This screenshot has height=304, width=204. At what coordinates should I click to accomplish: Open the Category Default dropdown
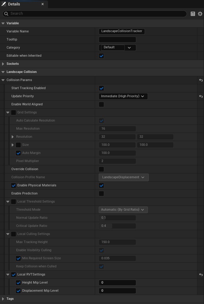click(x=117, y=48)
